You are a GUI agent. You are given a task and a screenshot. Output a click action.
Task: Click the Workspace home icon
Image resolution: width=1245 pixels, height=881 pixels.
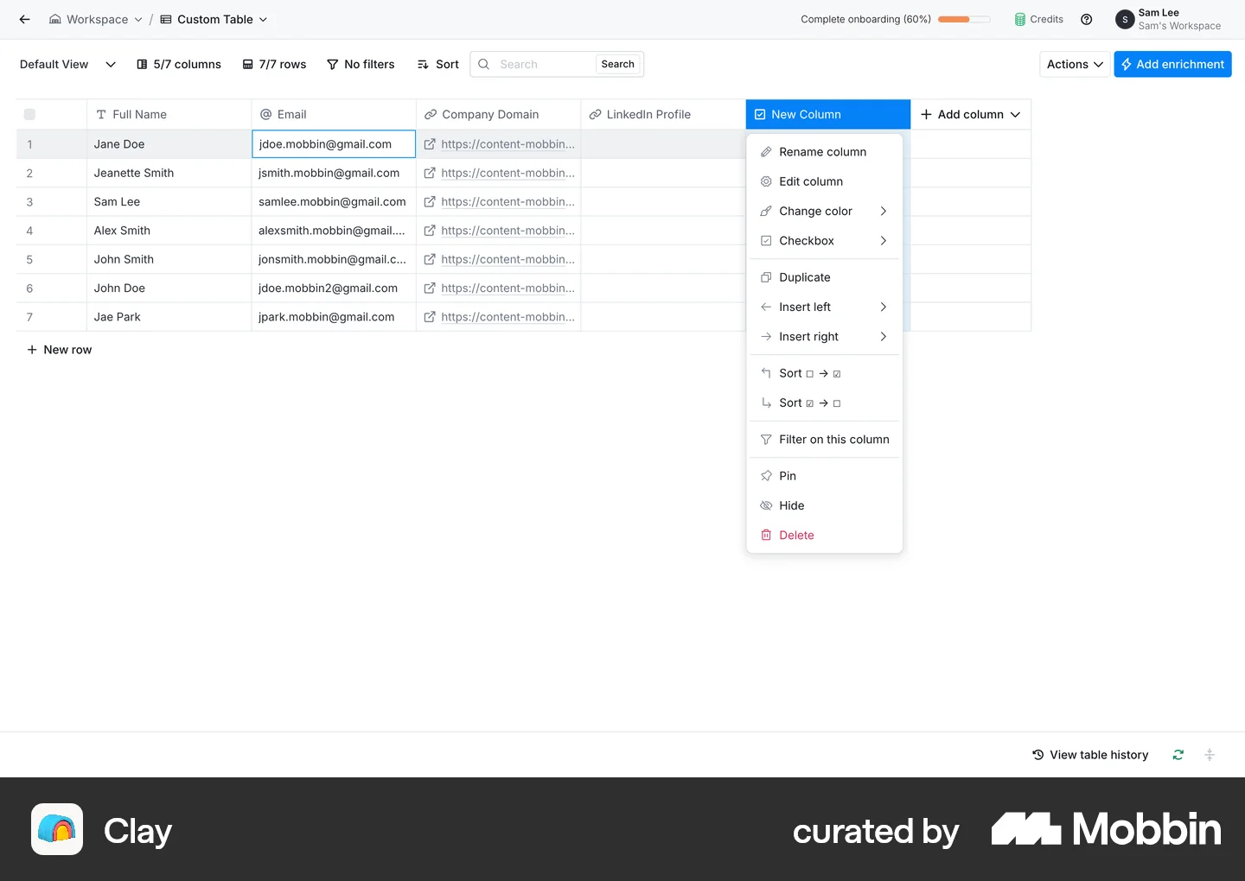[55, 19]
